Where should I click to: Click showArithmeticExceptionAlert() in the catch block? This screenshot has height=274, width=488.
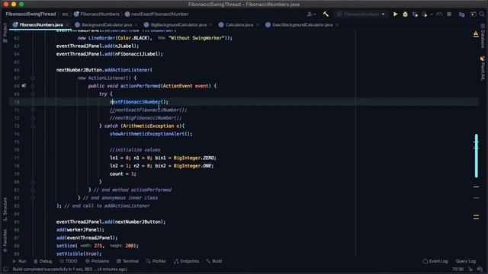(151, 134)
